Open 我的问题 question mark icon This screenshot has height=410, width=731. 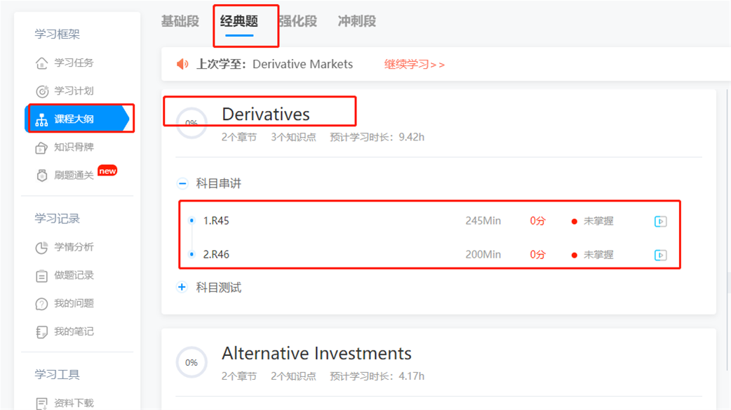click(41, 304)
